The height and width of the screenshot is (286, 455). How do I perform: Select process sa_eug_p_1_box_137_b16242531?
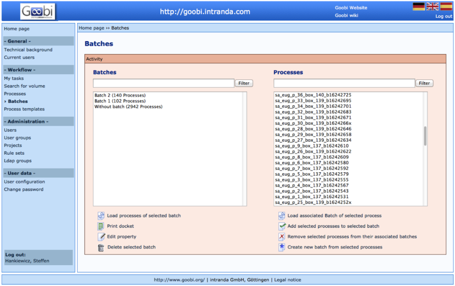tap(311, 197)
